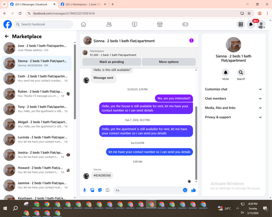
Task: Click More options button
Action: click(169, 62)
